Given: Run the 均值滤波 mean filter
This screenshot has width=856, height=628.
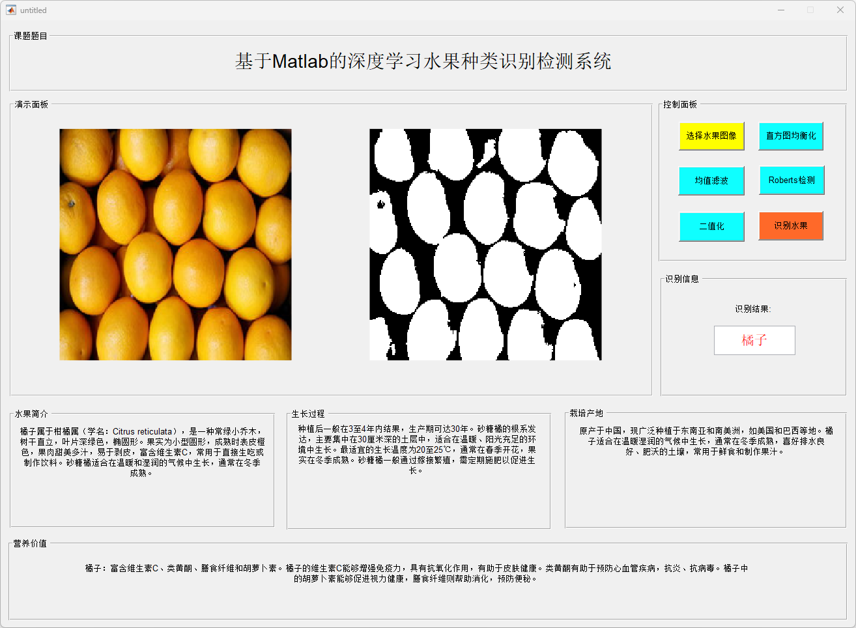Looking at the screenshot, I should (711, 180).
